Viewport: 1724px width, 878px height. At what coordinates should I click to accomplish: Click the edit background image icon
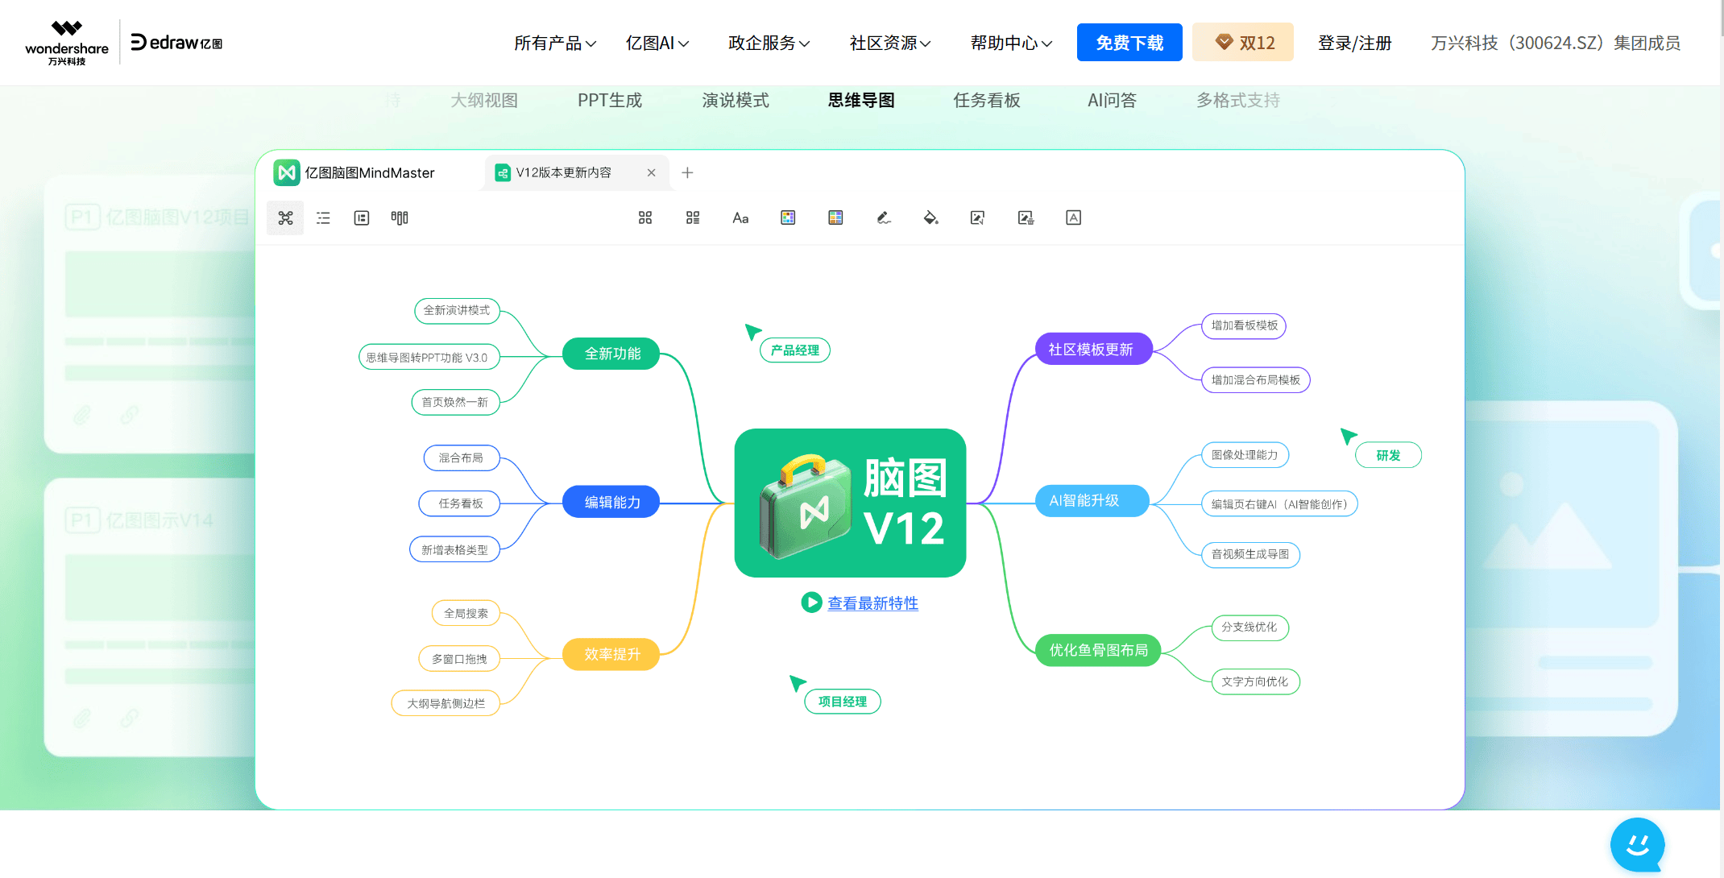tap(978, 218)
